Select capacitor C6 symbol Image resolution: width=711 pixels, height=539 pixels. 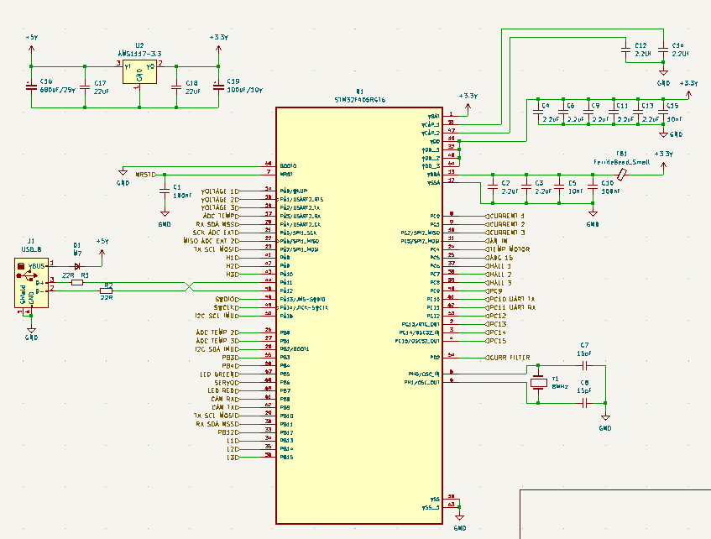click(563, 111)
